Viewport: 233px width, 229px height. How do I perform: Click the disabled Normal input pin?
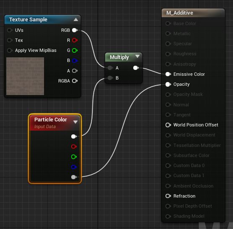[168, 105]
